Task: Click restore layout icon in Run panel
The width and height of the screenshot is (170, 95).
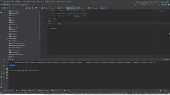Action: pyautogui.click(x=4, y=73)
